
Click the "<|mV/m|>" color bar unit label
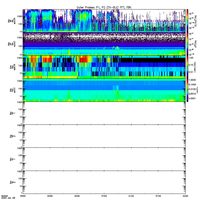pos(195,67)
